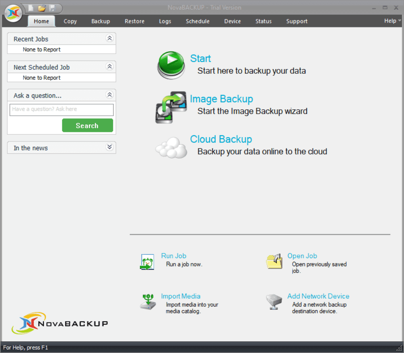Click the green Start play icon
404x353 pixels.
click(x=171, y=65)
